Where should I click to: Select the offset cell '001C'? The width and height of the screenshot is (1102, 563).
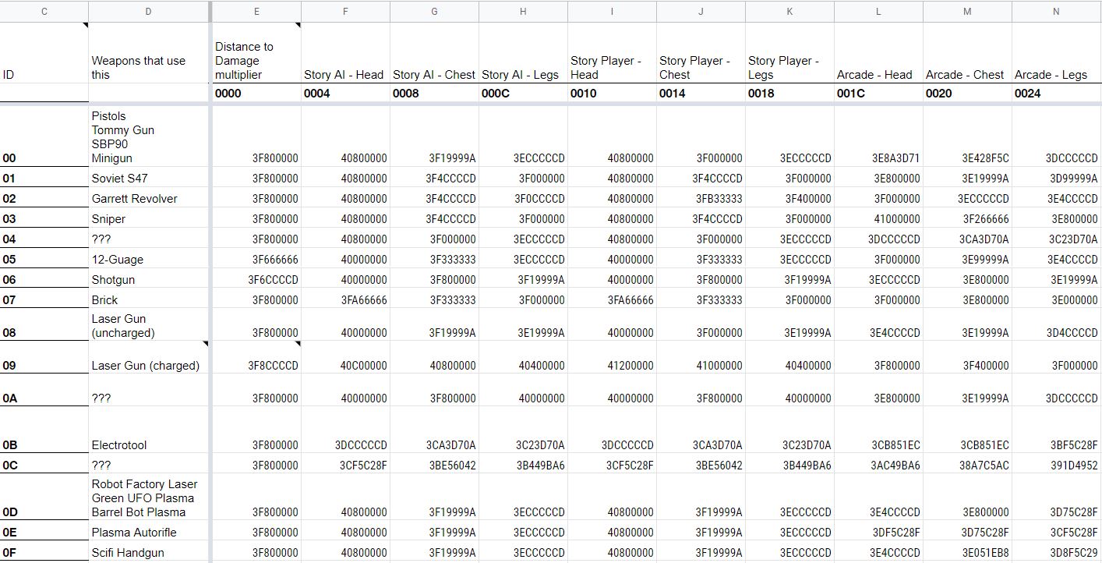click(878, 93)
